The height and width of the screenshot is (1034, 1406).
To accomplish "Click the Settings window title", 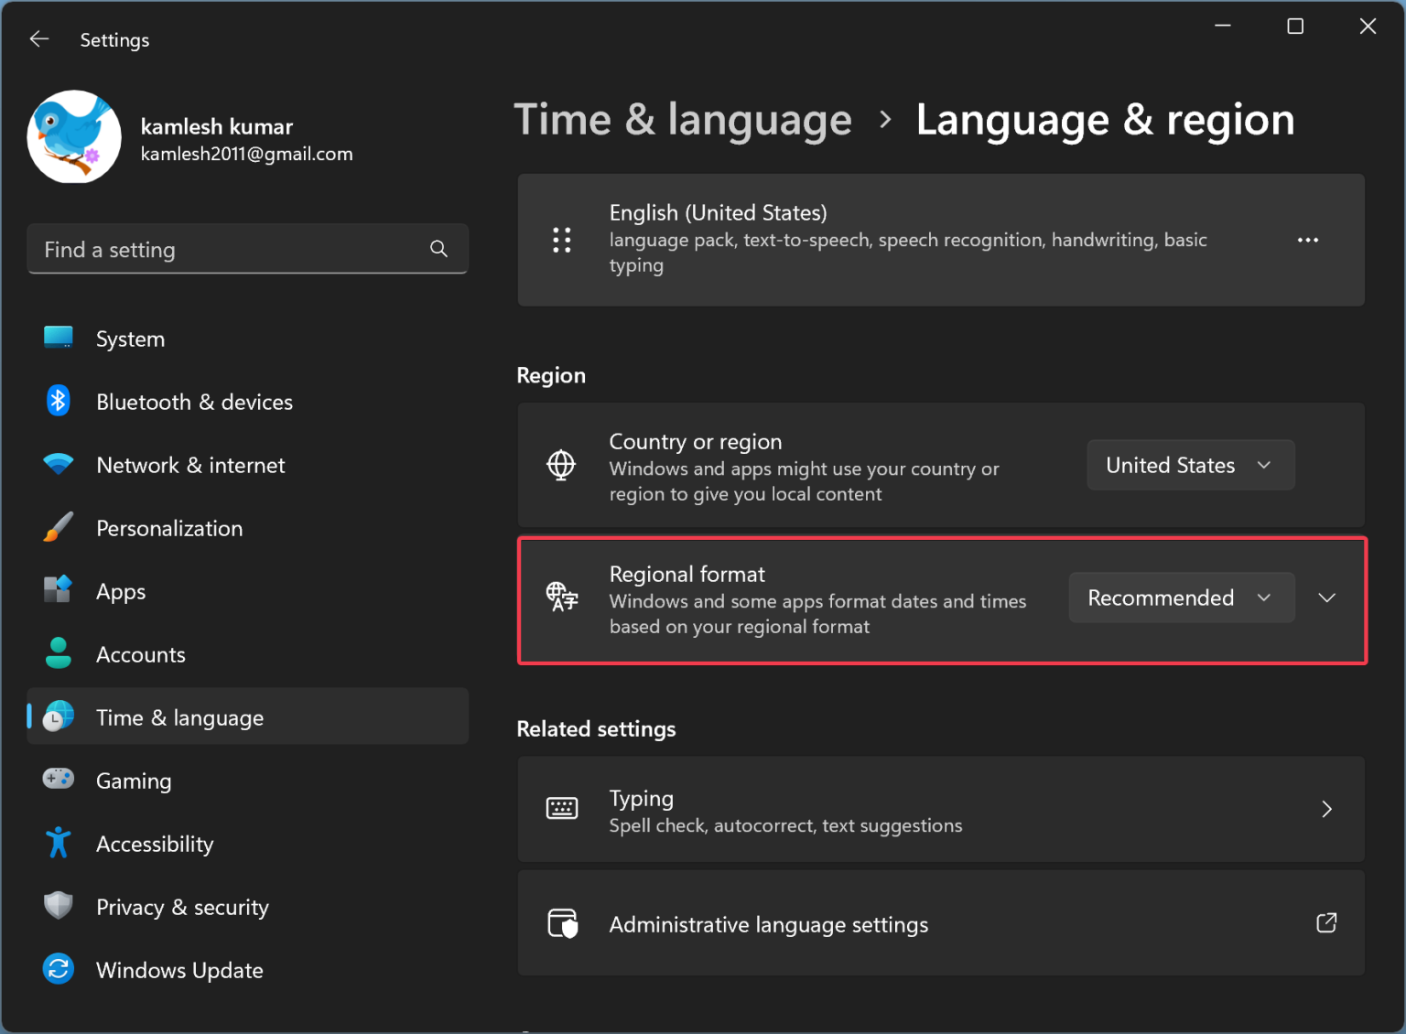I will (x=114, y=40).
